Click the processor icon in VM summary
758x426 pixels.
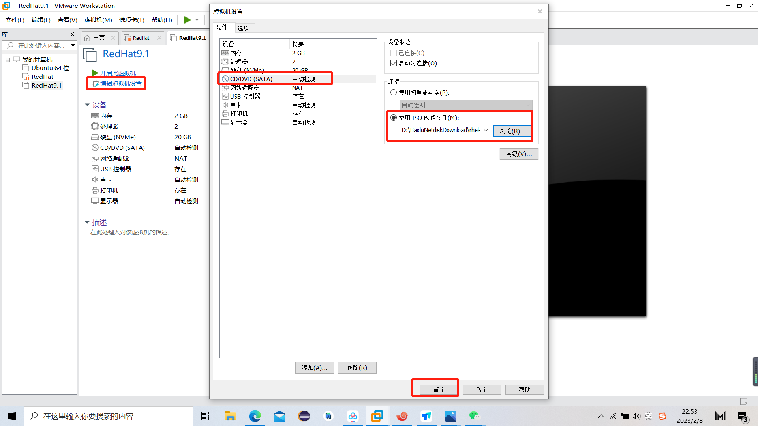coord(95,126)
